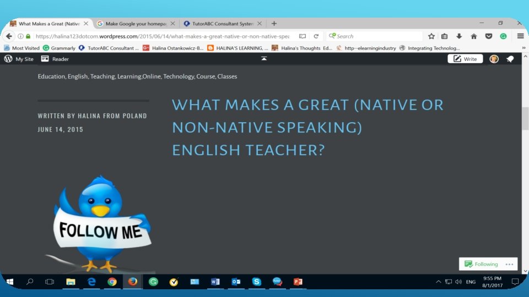Switch to Firefox on taskbar

click(x=133, y=282)
